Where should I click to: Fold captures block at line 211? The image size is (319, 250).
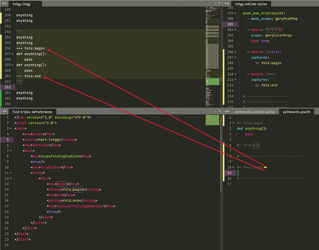[x=235, y=79]
